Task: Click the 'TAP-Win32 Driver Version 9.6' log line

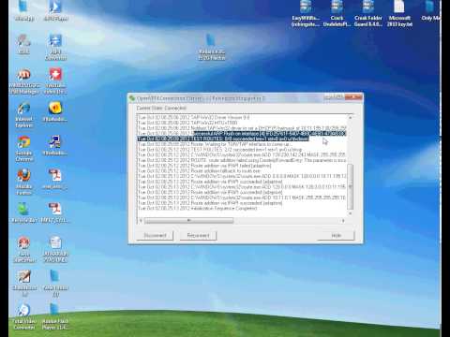Action: 194,118
